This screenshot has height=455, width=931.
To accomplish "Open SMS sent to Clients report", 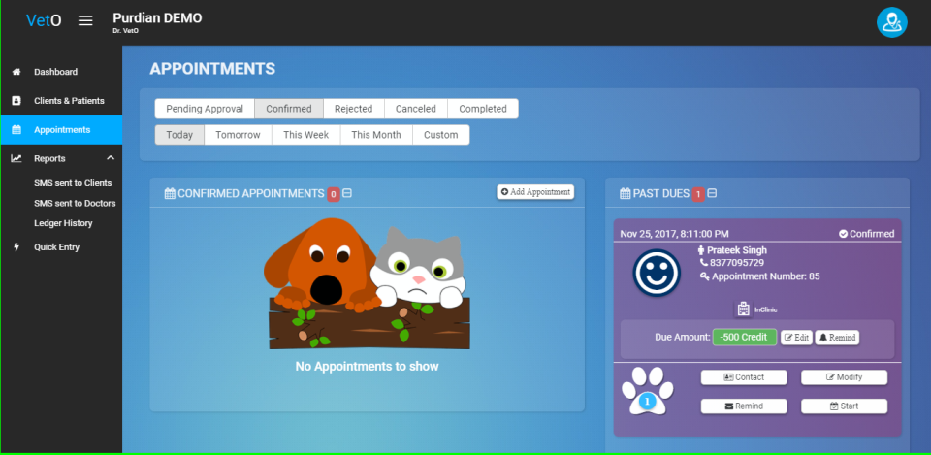I will coord(73,183).
